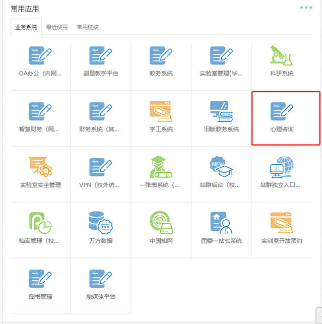Open the 融媒体平台 tile

tap(100, 286)
